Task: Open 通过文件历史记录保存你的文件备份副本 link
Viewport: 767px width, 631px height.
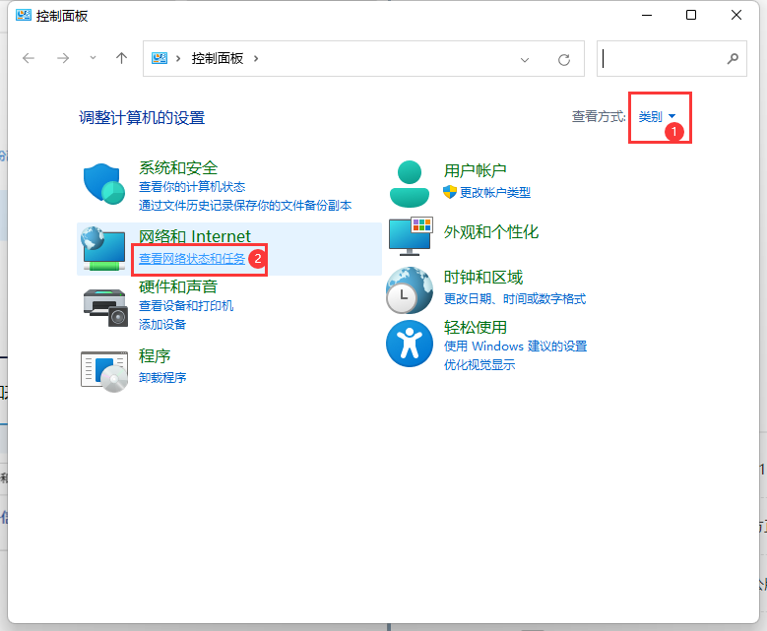Action: tap(245, 206)
